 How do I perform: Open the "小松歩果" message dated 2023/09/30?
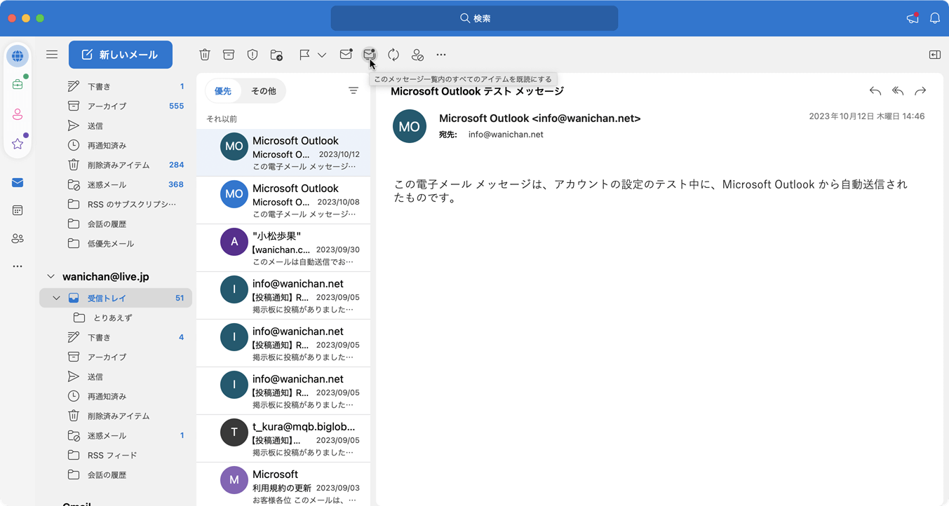pos(283,248)
